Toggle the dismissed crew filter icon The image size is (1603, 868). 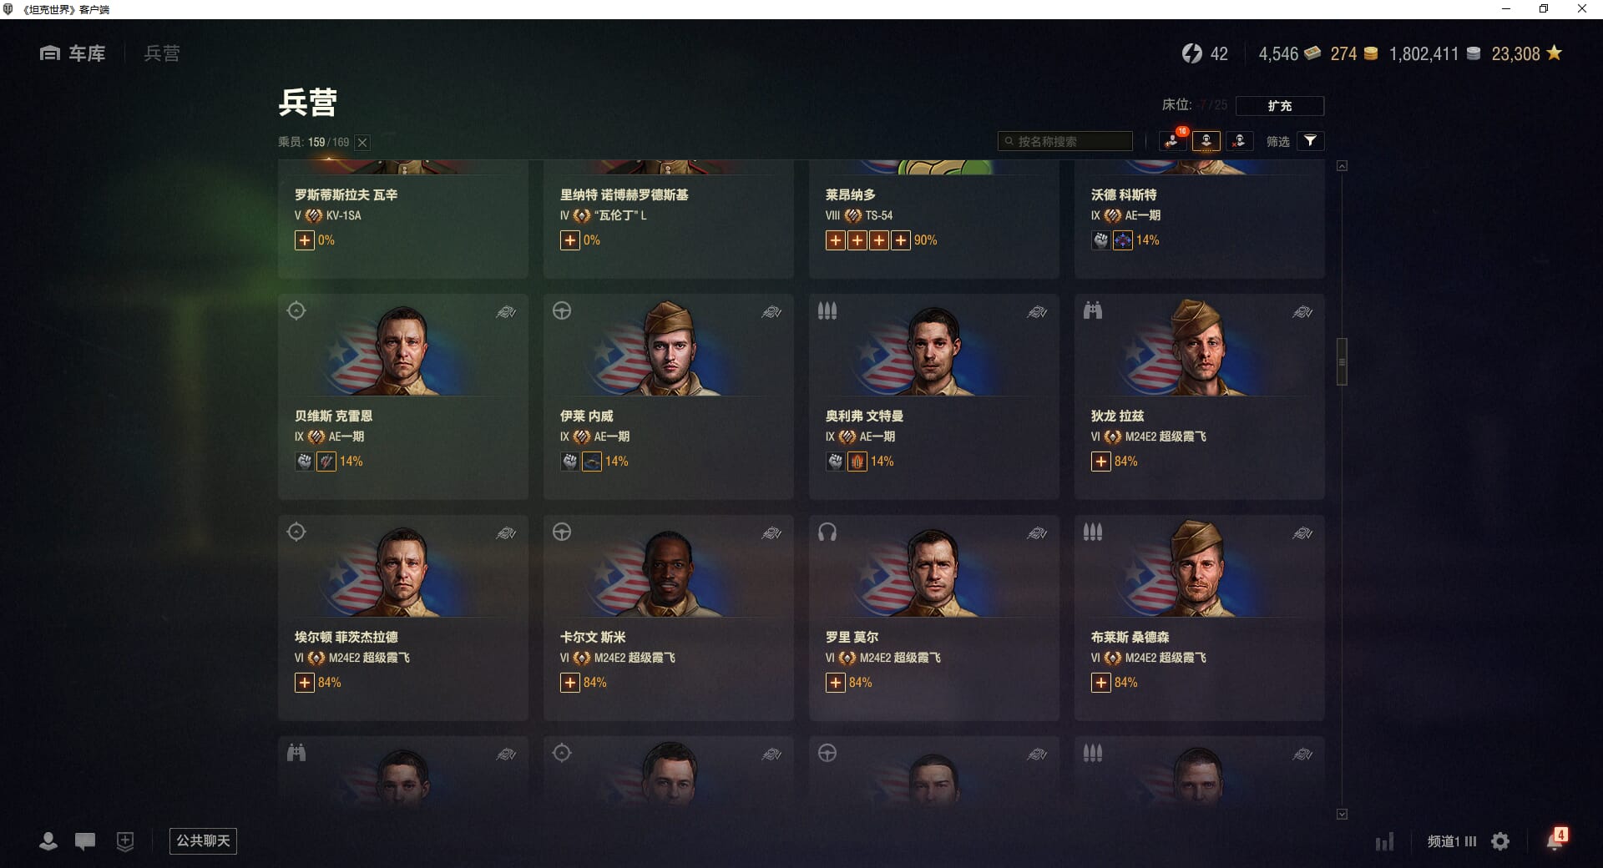pyautogui.click(x=1239, y=141)
